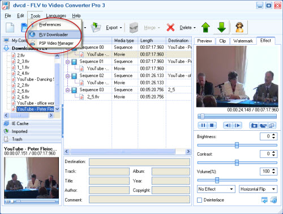
Task: Select the Effect tab
Action: click(x=265, y=40)
